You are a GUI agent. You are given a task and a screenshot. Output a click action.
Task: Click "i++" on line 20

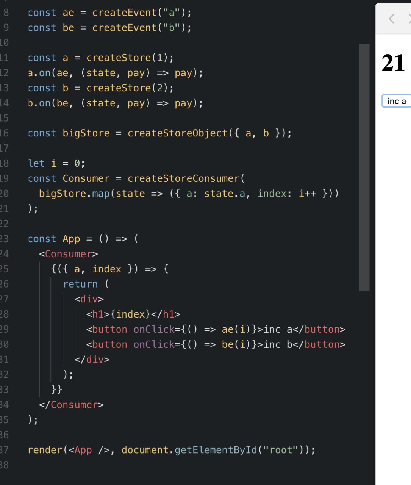coord(307,194)
